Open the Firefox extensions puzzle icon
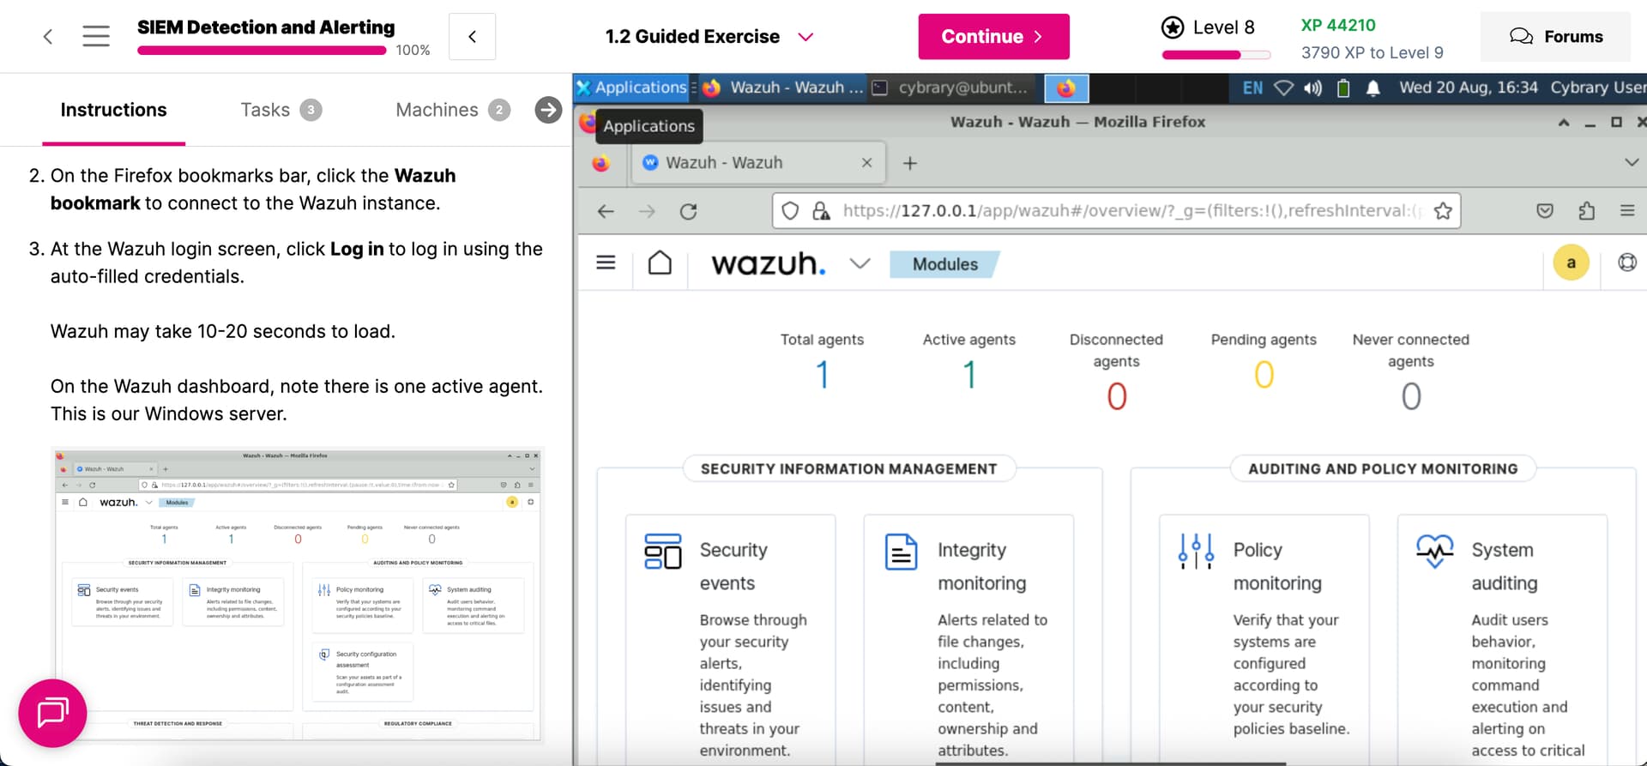 (1586, 211)
